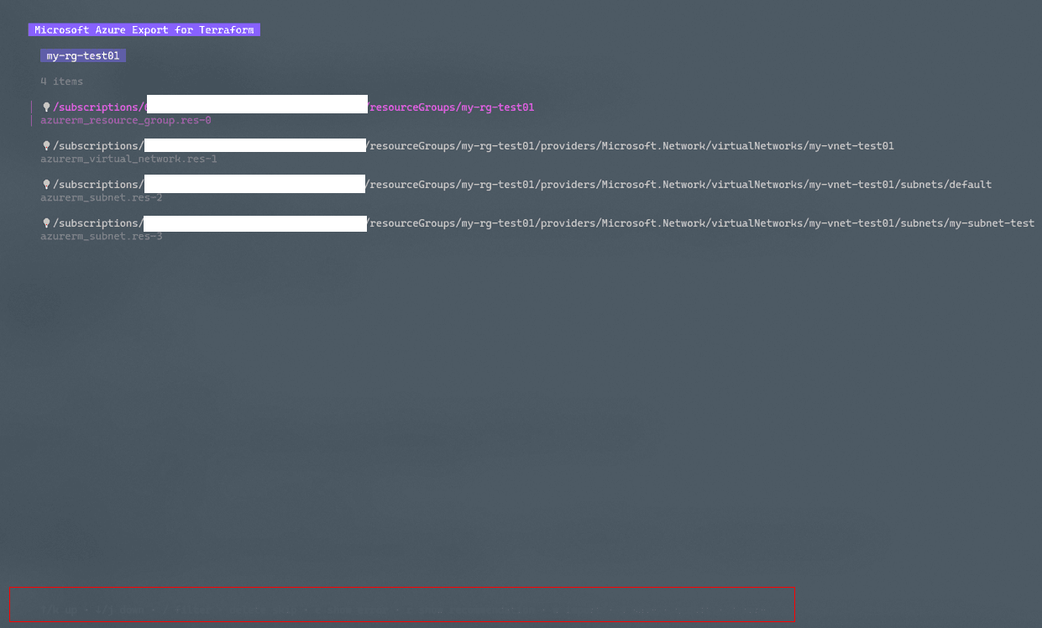Click the Microsoft Azure Export for Terraform title

[144, 29]
